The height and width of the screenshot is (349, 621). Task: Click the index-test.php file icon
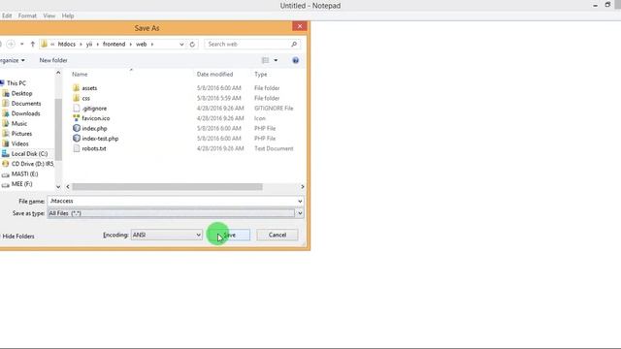(77, 138)
